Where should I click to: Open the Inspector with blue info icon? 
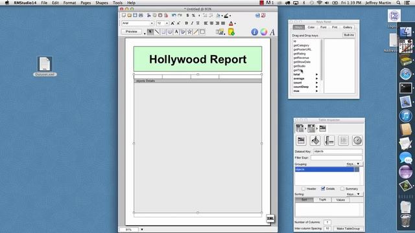254,32
